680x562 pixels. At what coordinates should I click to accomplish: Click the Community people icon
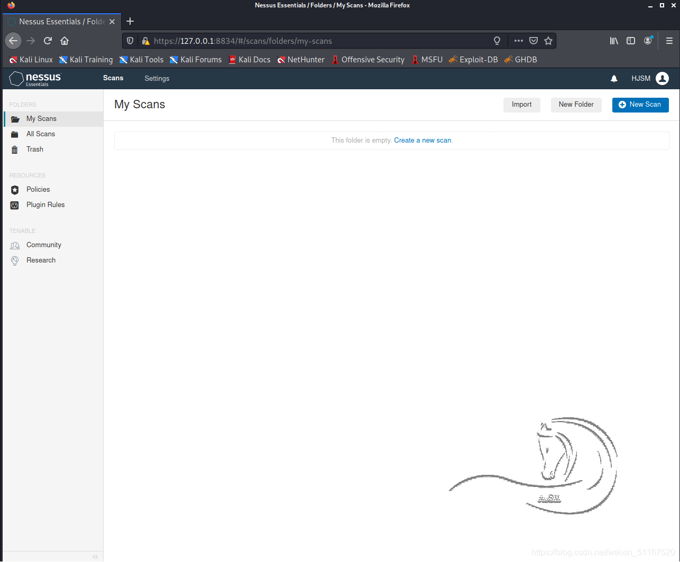tap(15, 245)
